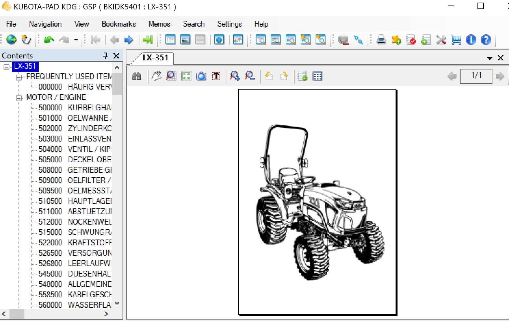This screenshot has height=321, width=509.
Task: Select tree item 515000 SCHWUNGRA
Action: click(75, 232)
